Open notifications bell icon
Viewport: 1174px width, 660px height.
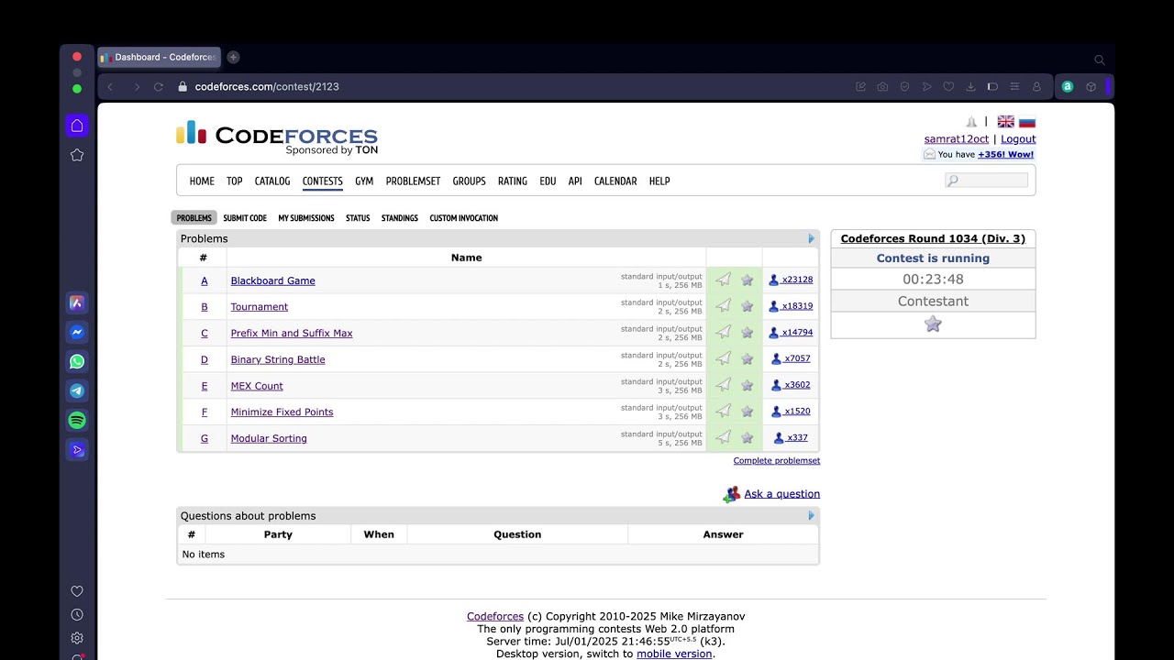coord(971,122)
